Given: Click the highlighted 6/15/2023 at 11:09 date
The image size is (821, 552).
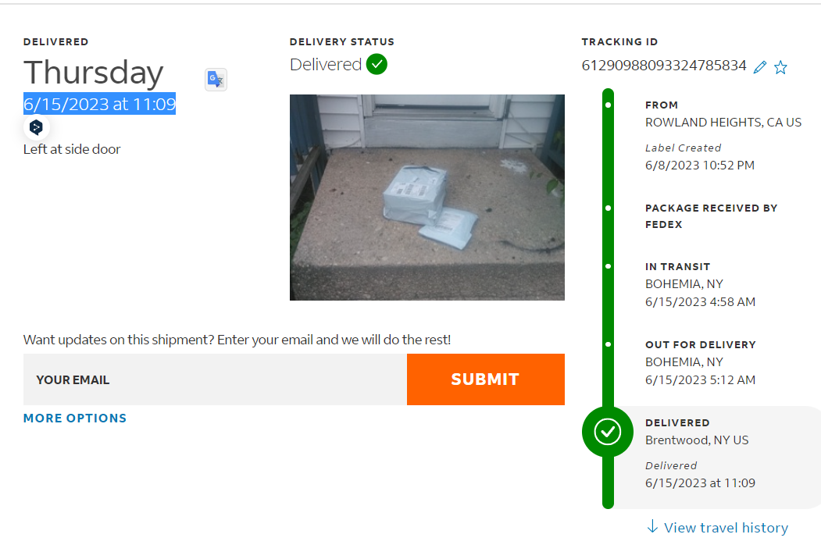Looking at the screenshot, I should (x=99, y=104).
